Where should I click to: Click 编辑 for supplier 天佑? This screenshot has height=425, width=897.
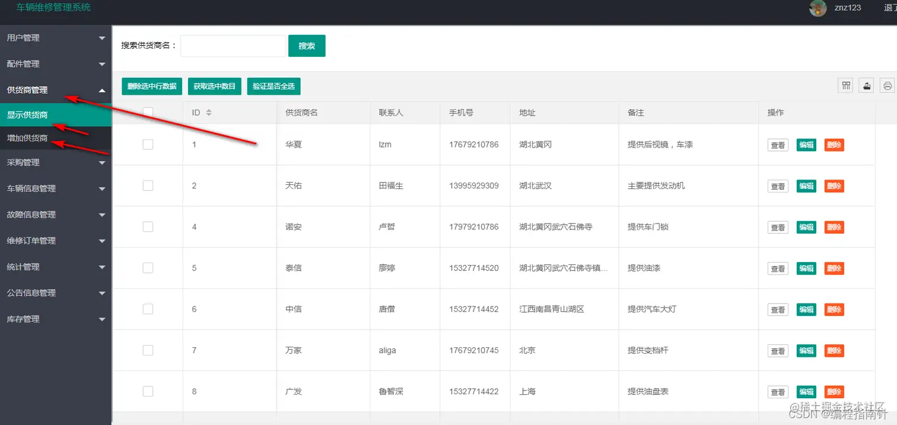(x=806, y=186)
